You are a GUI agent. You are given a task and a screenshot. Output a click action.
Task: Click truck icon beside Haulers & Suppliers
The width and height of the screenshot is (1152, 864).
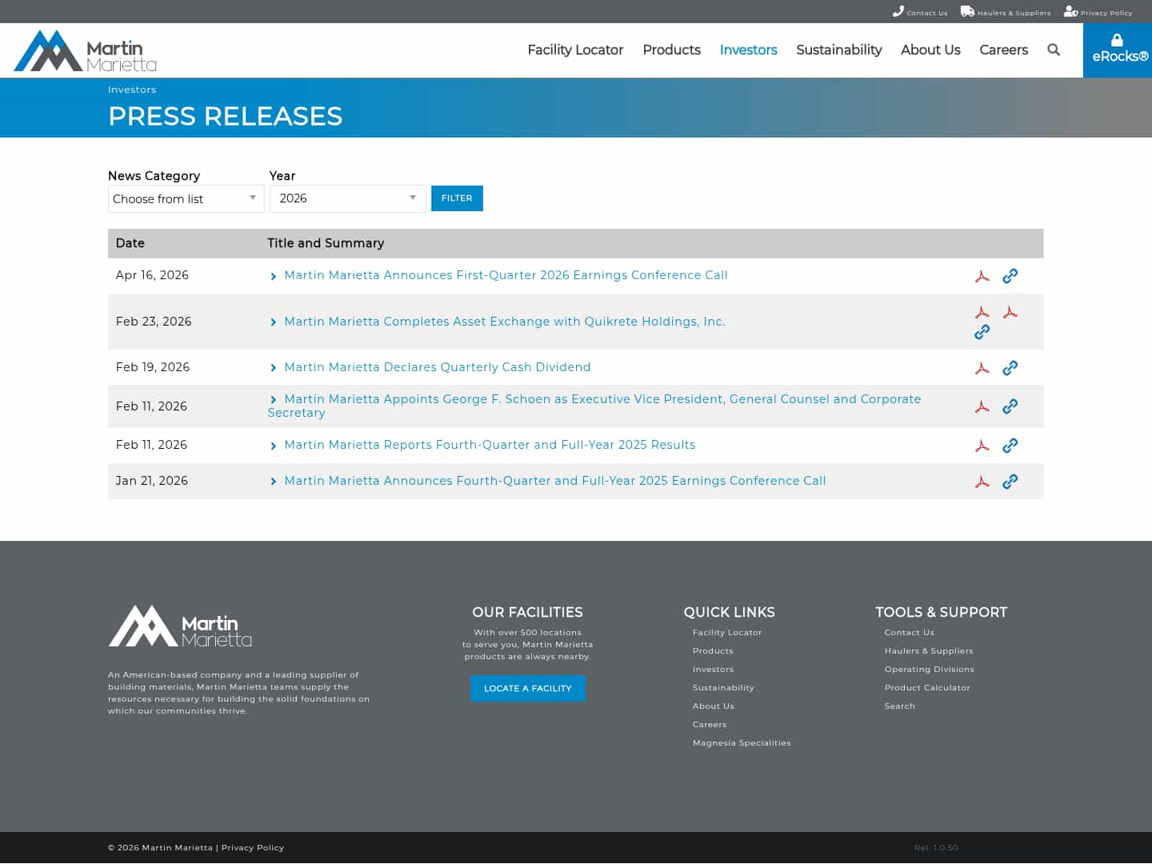967,11
